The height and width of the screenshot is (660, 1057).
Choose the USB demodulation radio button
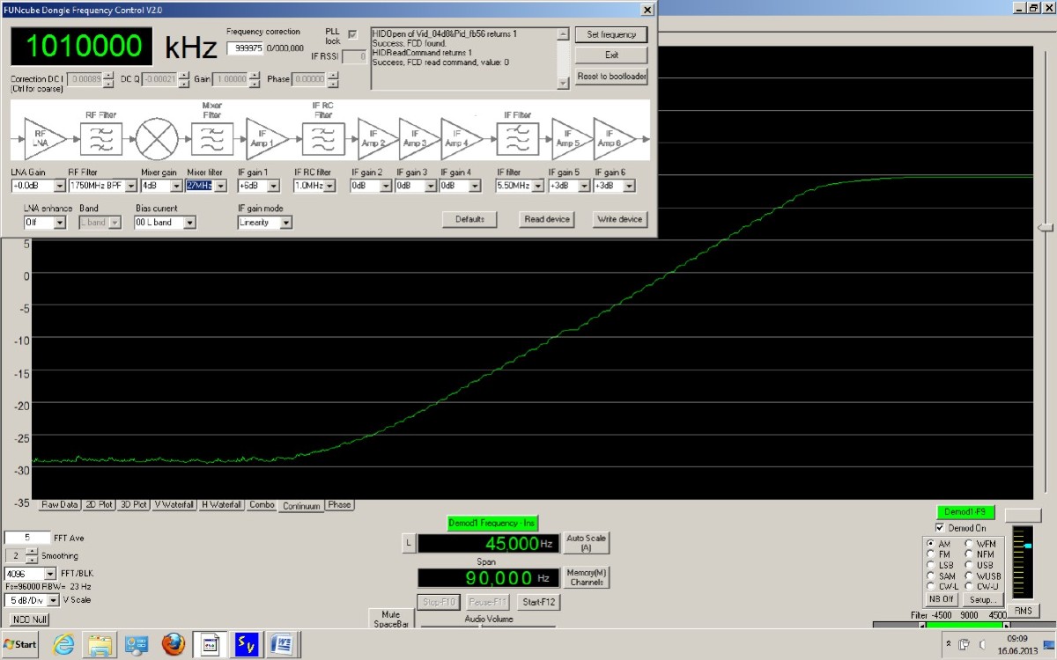point(971,565)
